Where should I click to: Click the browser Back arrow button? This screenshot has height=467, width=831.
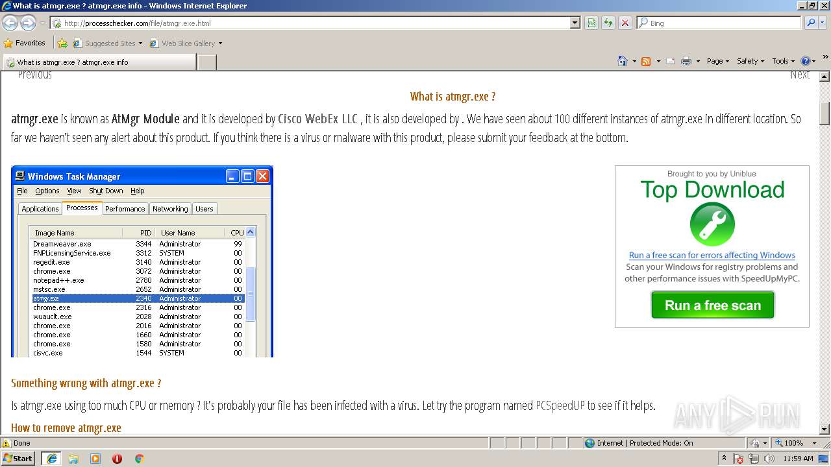[x=10, y=23]
